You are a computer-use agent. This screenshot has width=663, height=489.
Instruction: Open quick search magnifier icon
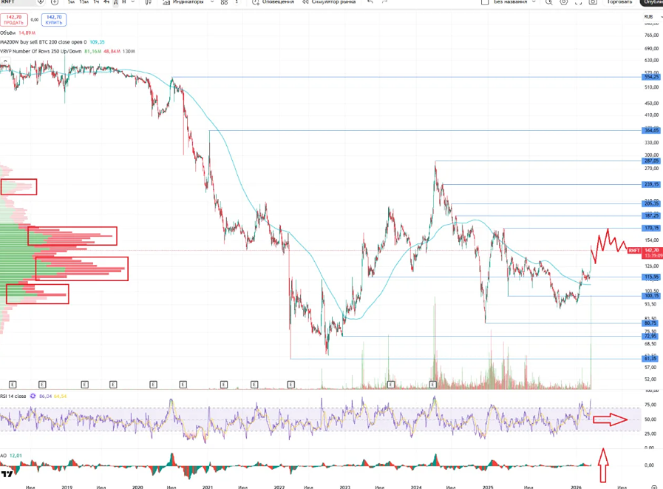pyautogui.click(x=549, y=1)
